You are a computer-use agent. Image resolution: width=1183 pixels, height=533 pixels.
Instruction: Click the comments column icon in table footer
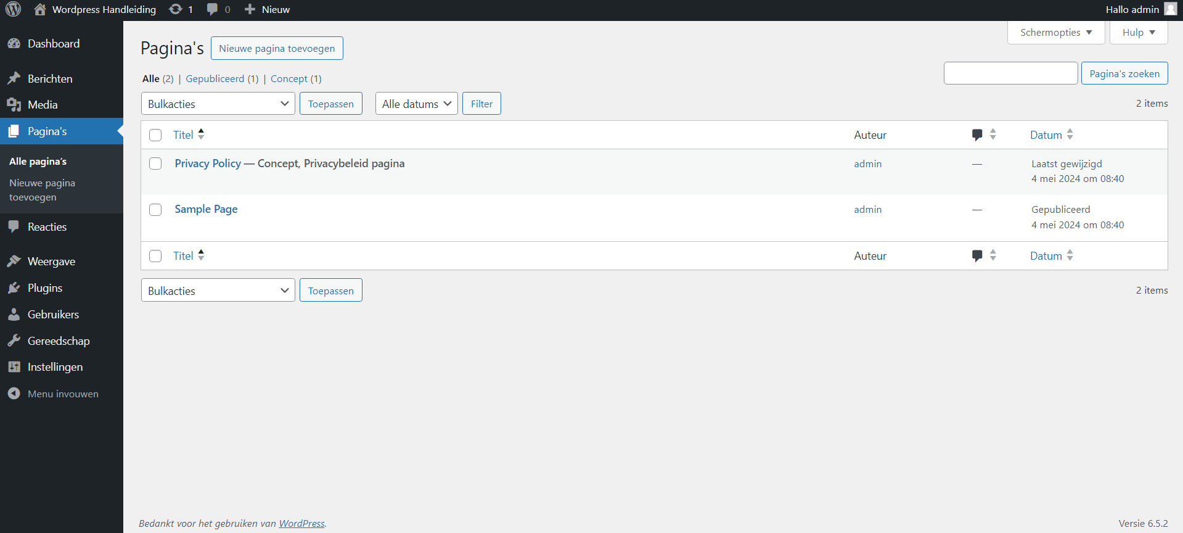click(977, 256)
